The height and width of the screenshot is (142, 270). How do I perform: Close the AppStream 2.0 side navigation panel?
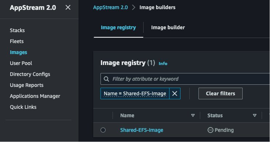coord(68,7)
